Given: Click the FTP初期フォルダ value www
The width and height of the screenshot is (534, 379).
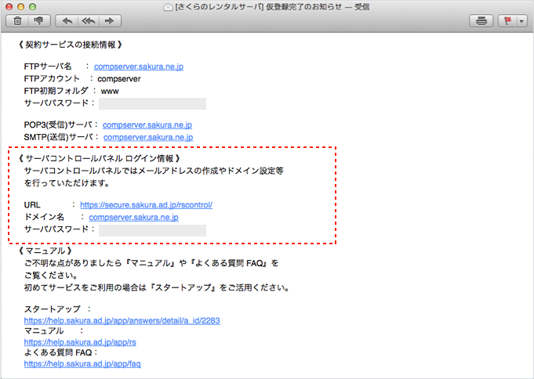Looking at the screenshot, I should pos(110,92).
